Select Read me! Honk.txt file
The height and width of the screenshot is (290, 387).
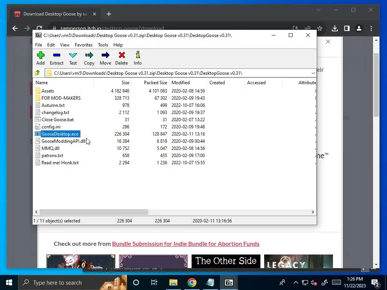coord(60,162)
